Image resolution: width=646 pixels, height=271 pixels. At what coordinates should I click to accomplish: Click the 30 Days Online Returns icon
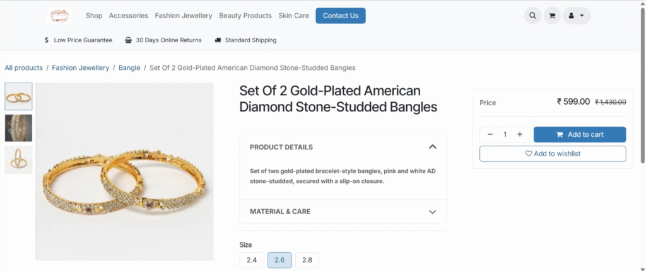129,40
